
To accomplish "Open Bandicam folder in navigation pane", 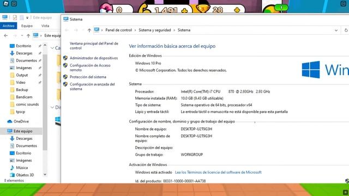I will tap(24, 97).
